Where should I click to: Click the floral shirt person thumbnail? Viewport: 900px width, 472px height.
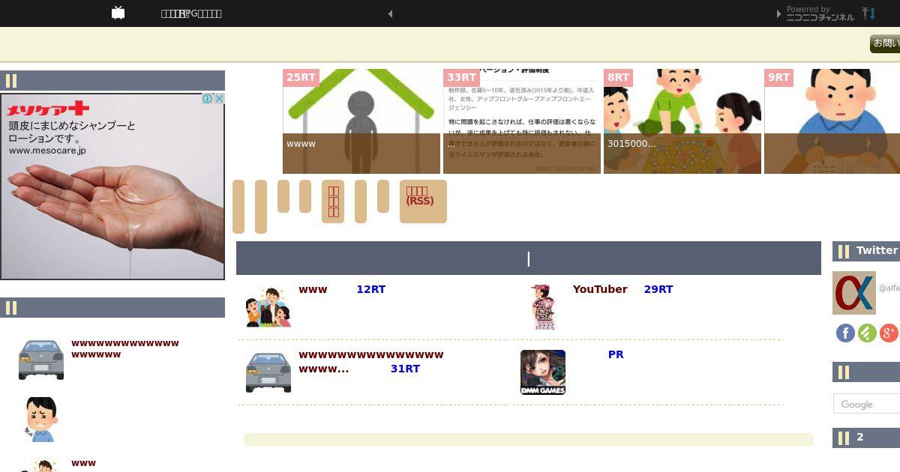point(543,307)
